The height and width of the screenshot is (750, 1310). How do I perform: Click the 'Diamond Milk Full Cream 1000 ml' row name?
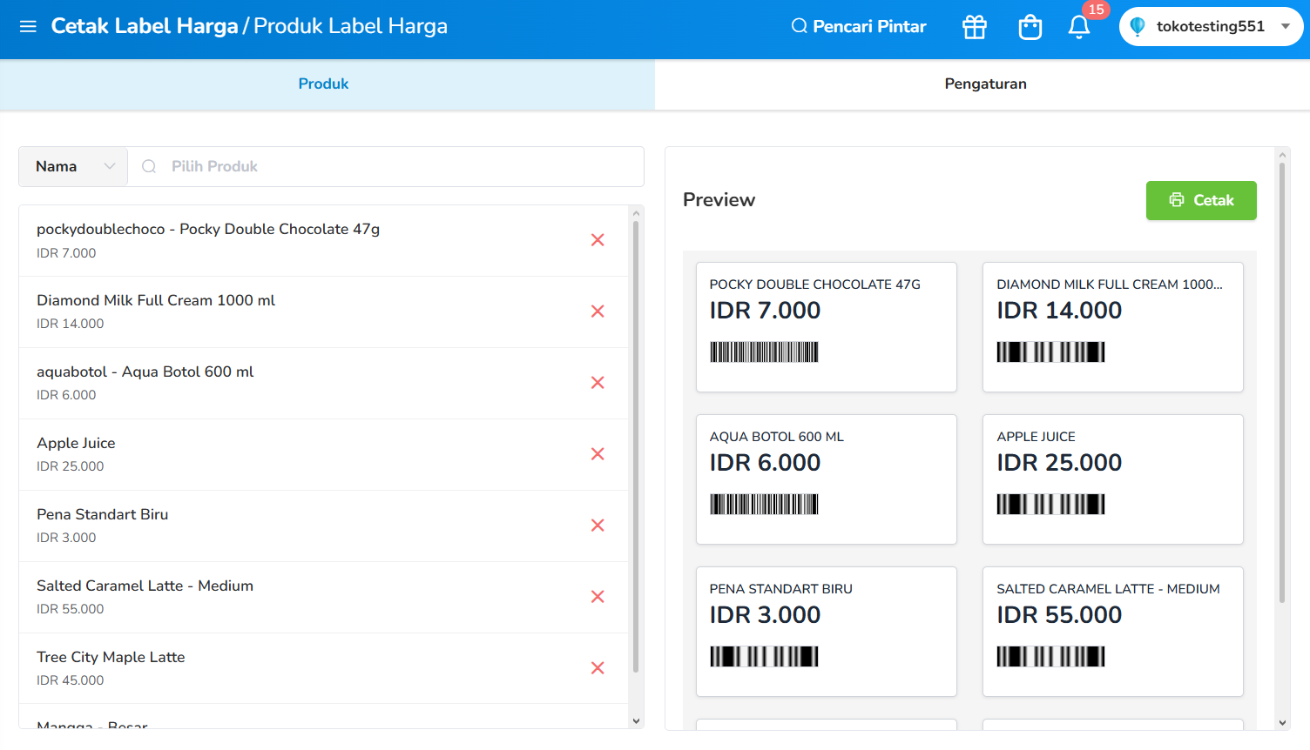156,300
